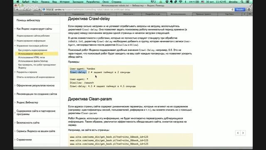Expand Сервисы Яндекса на вашем сайте
The image size is (266, 150).
click(x=15, y=131)
